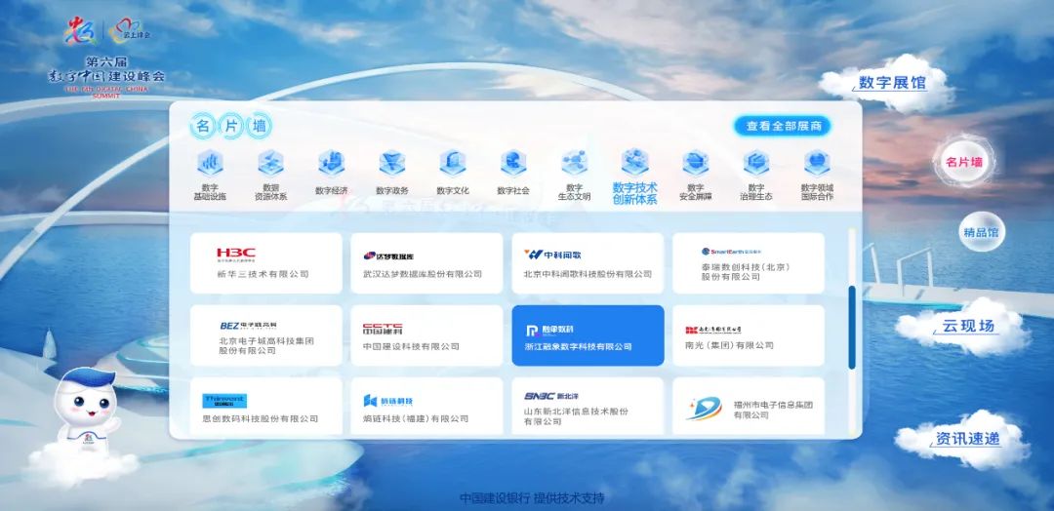Select the 数字基础设施 category icon

coord(210,163)
